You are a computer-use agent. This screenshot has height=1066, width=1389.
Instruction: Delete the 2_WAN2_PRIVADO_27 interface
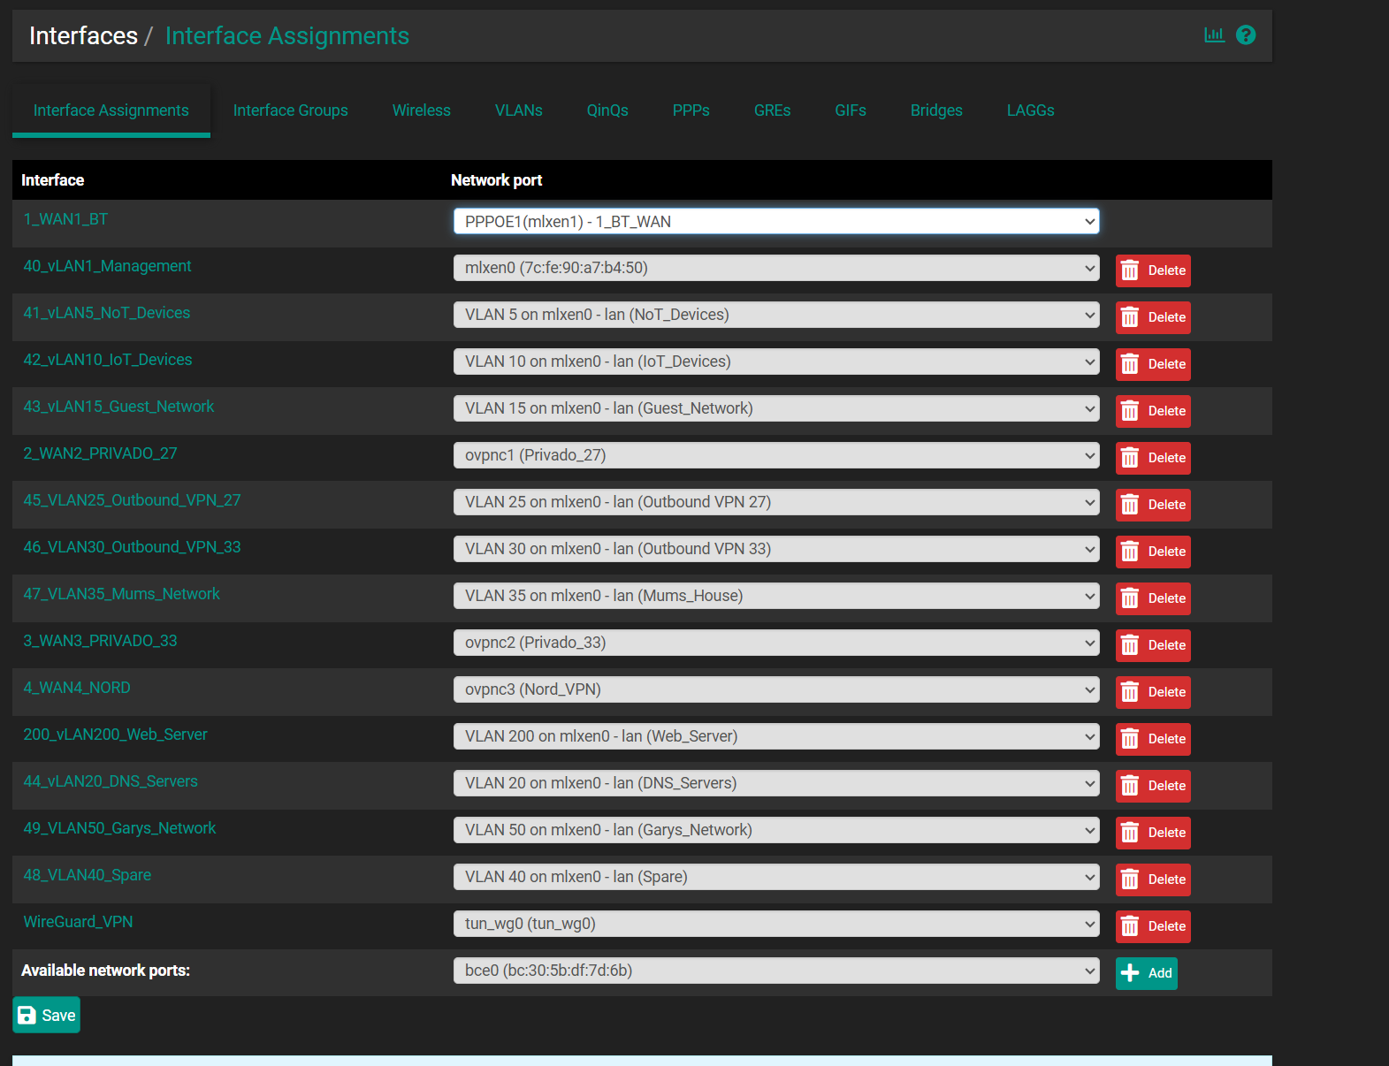coord(1153,458)
